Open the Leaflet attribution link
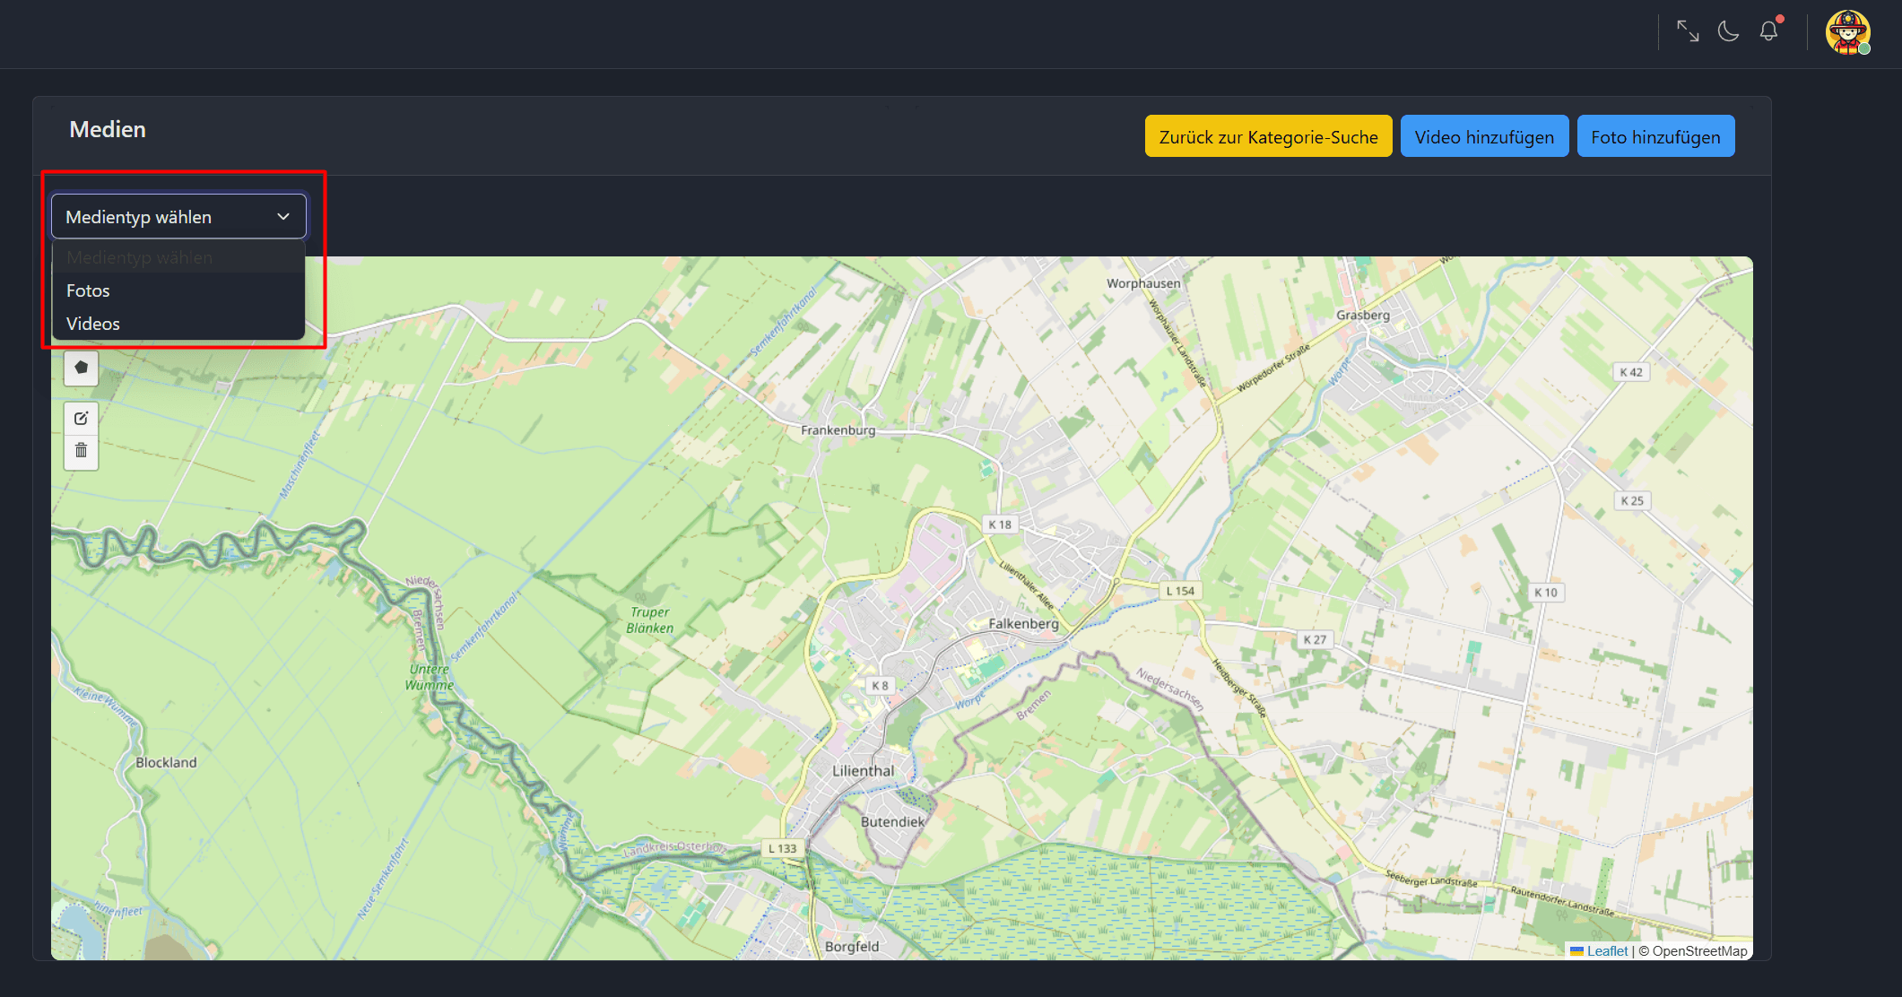 pos(1607,951)
